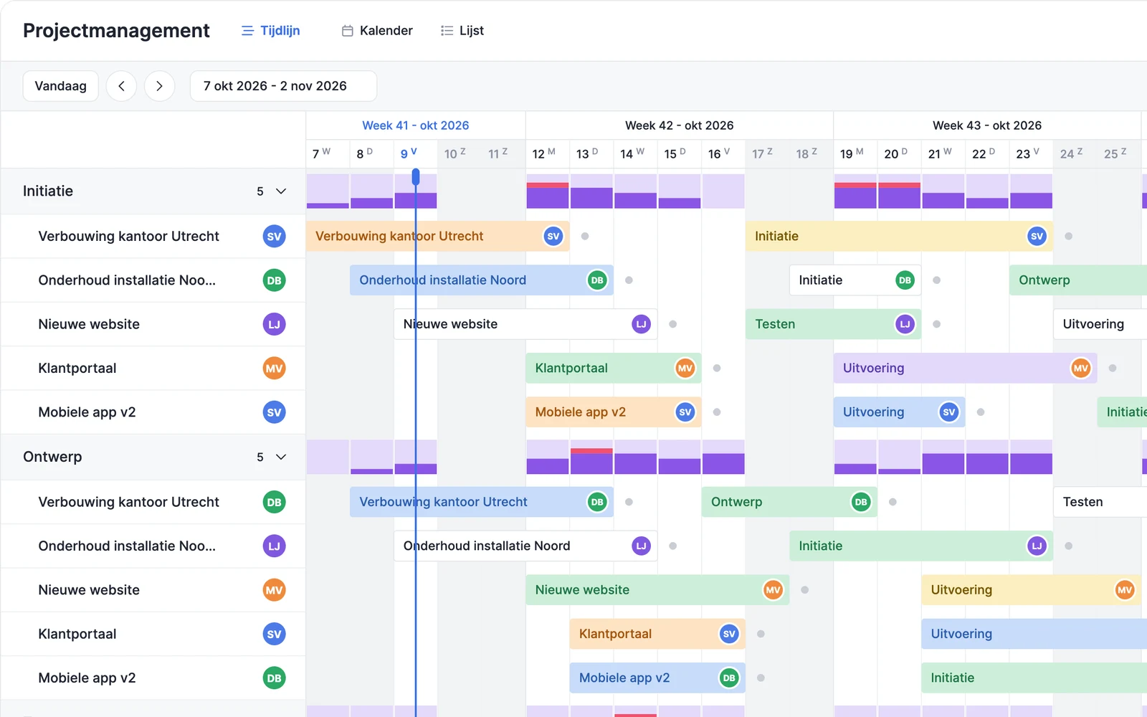
Task: Open the date range picker 7 okt - 2 nov
Action: click(x=283, y=86)
